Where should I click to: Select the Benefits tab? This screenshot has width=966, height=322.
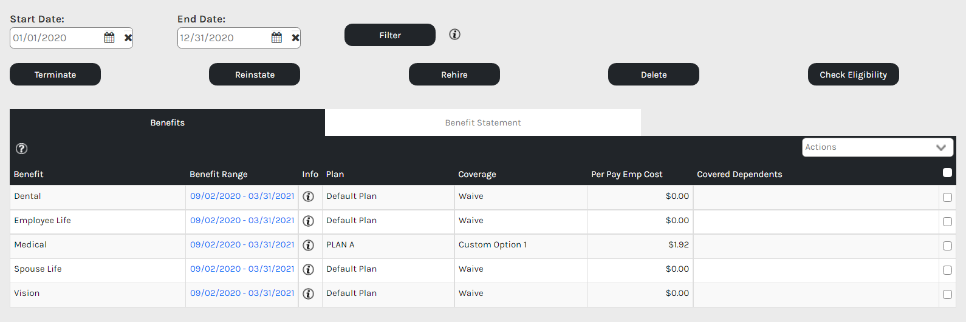click(168, 122)
